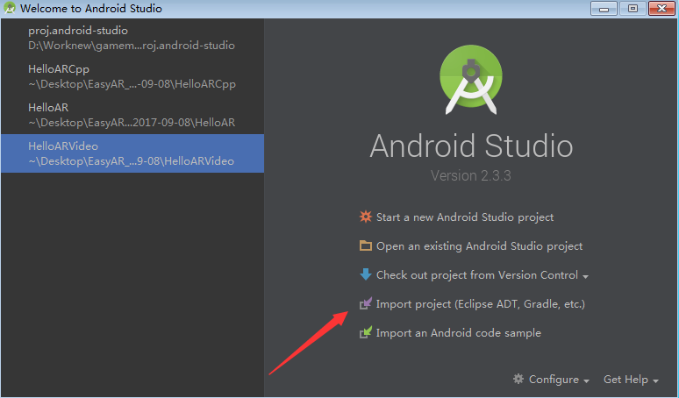Import an Android code sample

(459, 333)
